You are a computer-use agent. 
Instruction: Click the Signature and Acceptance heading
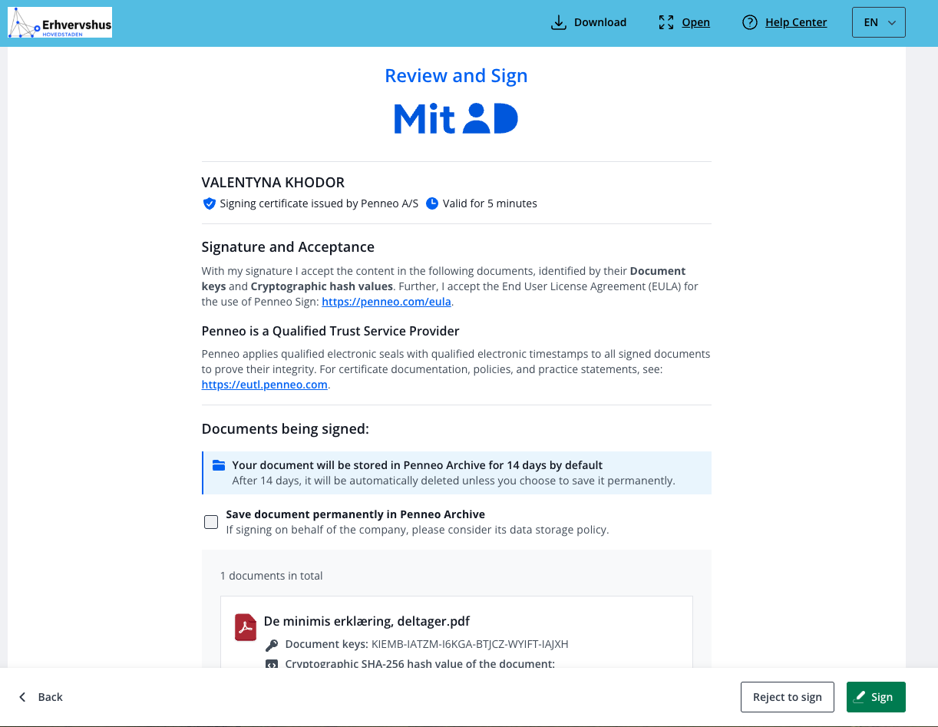pos(288,247)
